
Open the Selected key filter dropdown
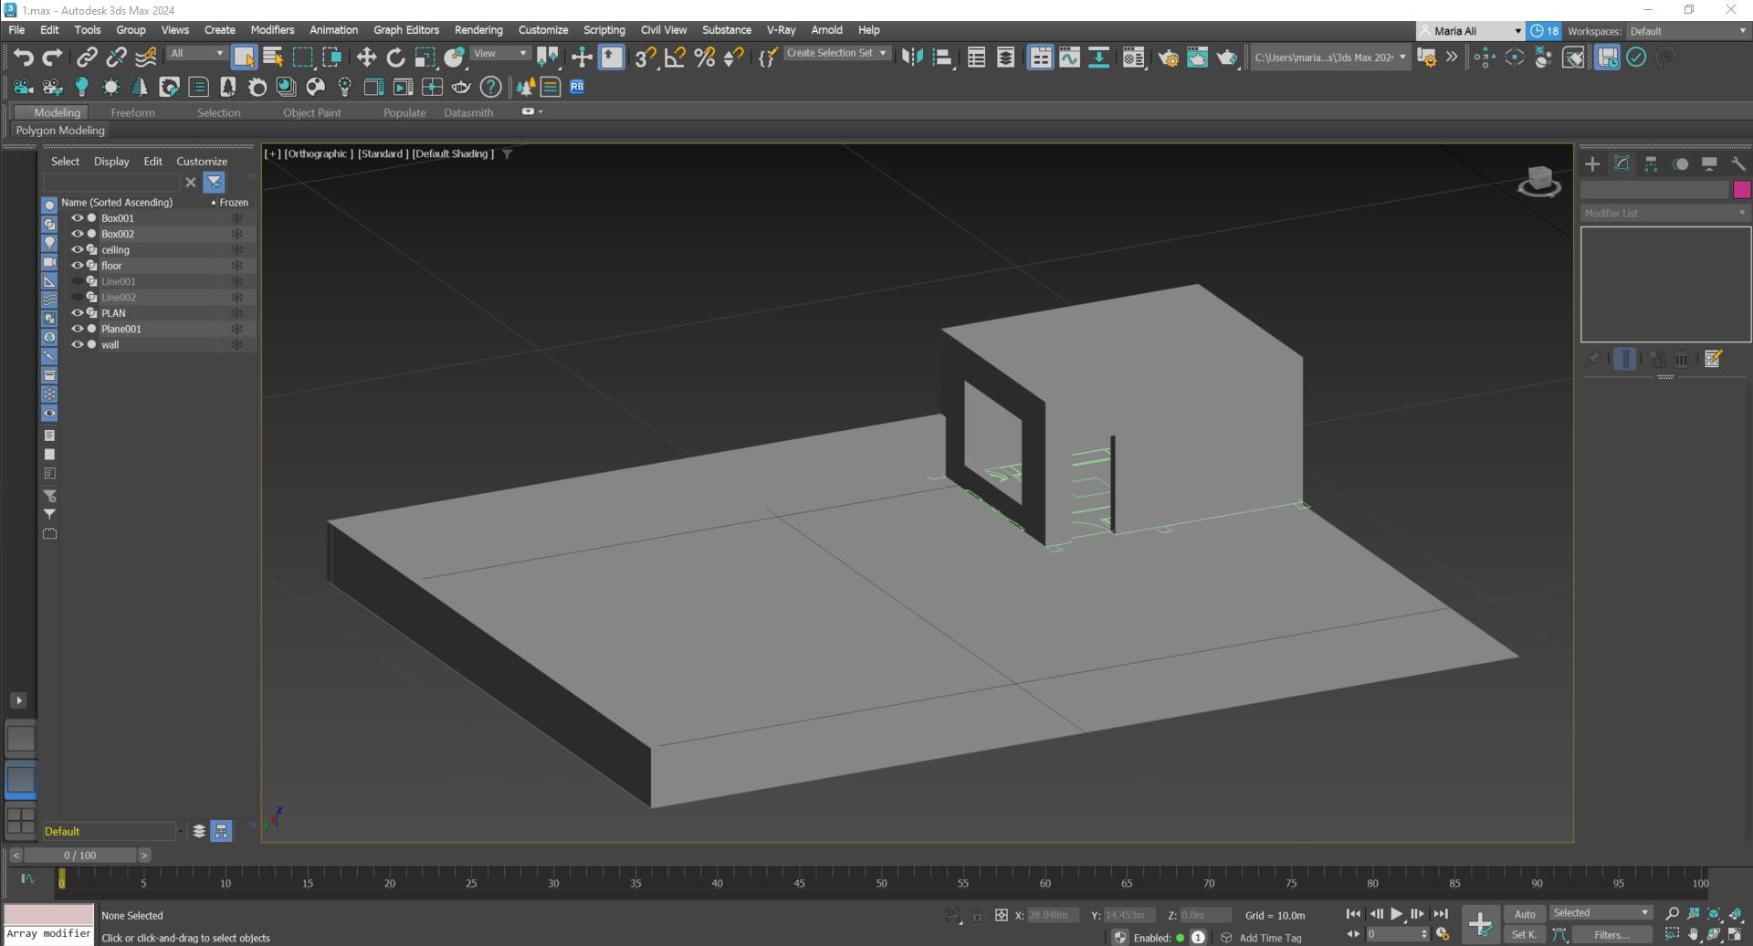(x=1601, y=913)
